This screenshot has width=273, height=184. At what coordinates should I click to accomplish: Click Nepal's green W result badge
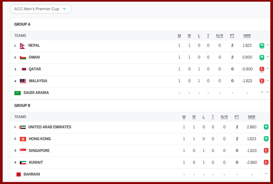(x=262, y=45)
